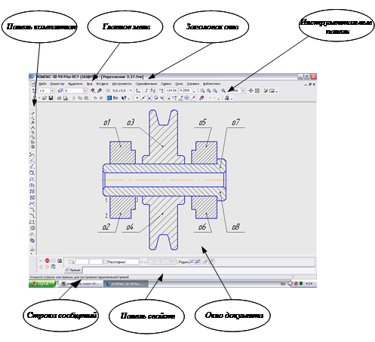Select the spline curve tool in left panel
The width and height of the screenshot is (375, 342).
click(x=32, y=203)
